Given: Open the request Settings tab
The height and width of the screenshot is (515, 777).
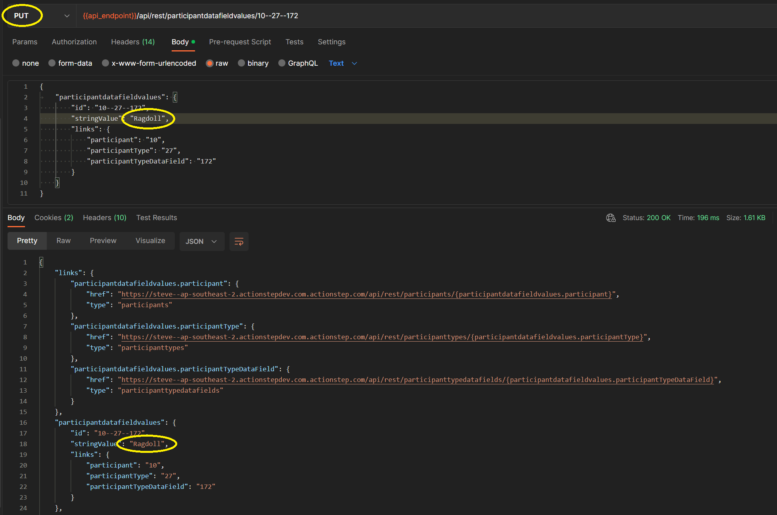Looking at the screenshot, I should tap(331, 42).
